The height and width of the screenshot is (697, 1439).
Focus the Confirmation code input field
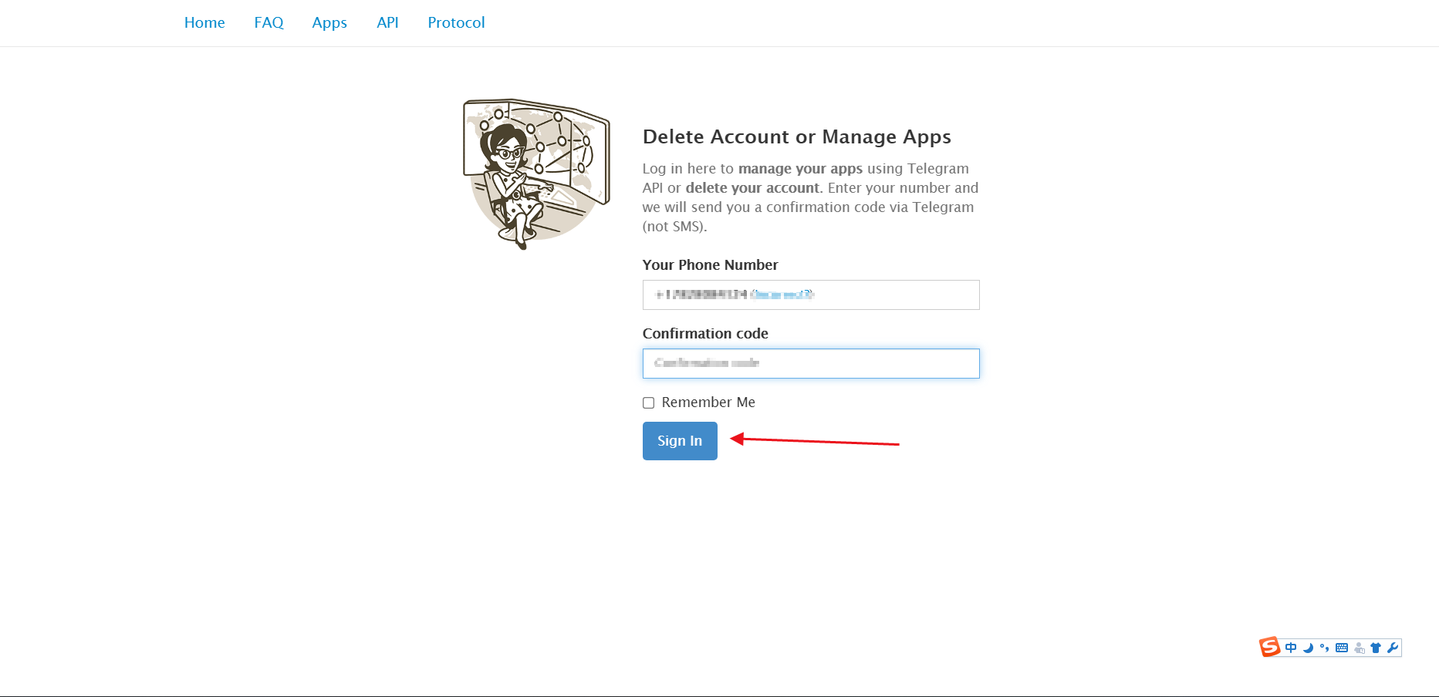tap(810, 363)
